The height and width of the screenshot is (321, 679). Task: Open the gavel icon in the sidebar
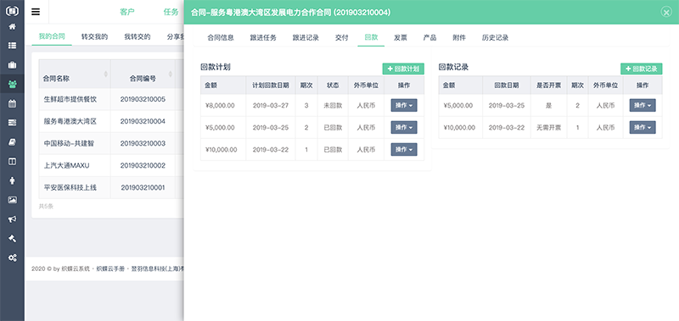click(x=12, y=238)
